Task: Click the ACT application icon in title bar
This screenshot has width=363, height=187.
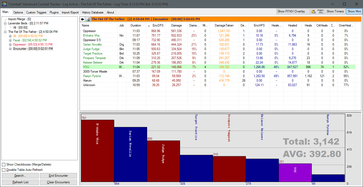Action: (x=4, y=4)
